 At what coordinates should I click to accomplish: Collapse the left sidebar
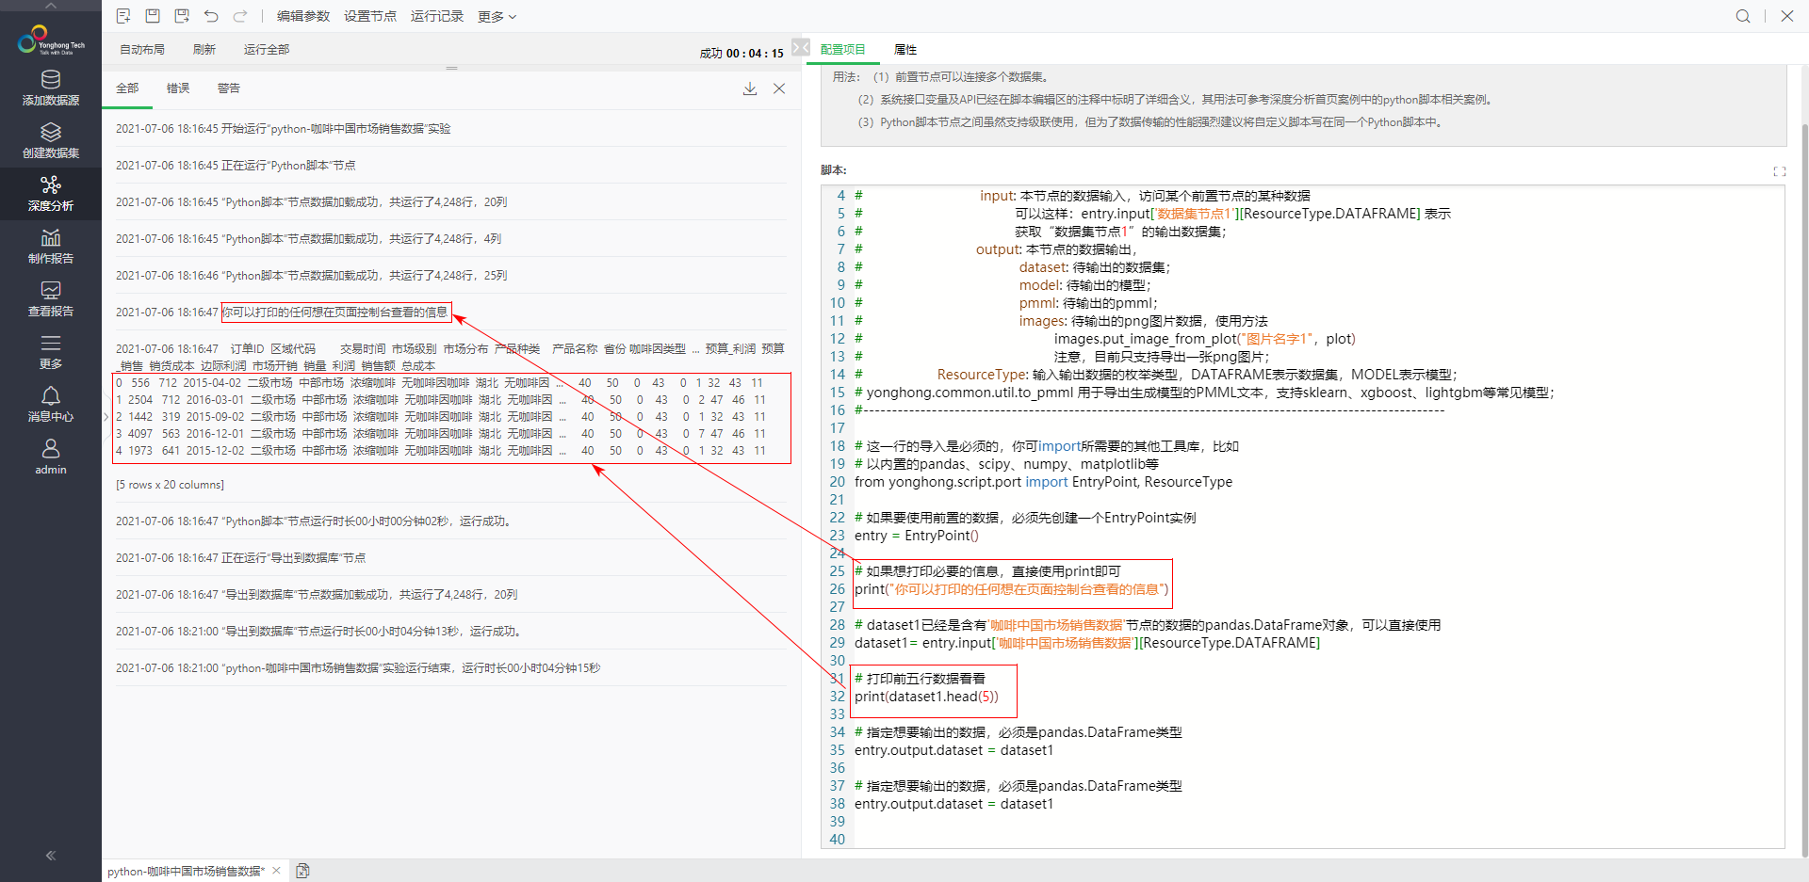[51, 856]
